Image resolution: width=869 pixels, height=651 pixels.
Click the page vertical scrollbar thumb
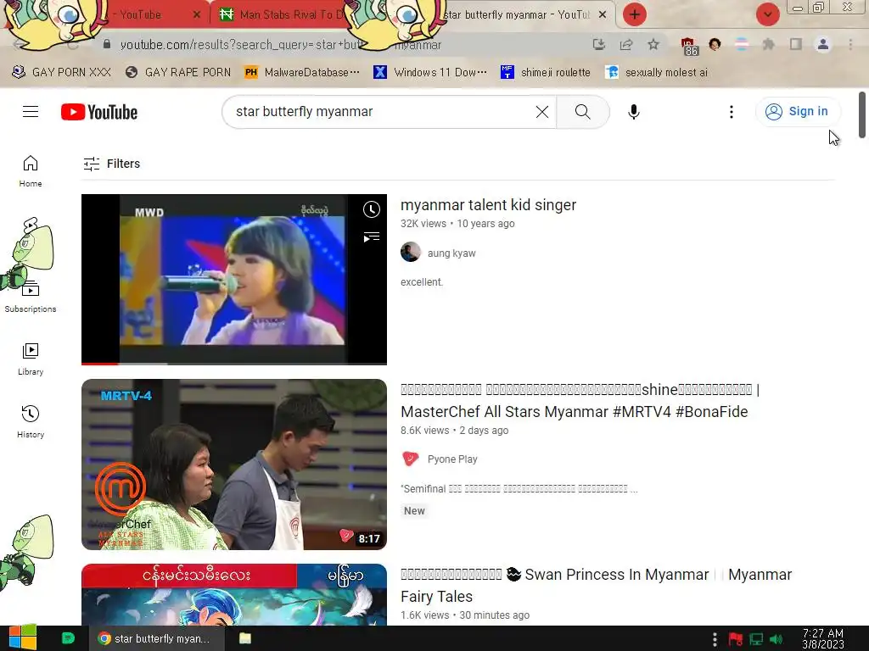tap(862, 114)
